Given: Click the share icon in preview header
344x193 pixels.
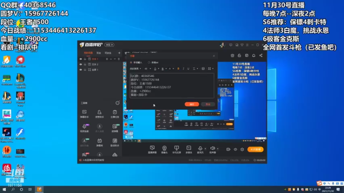Looking at the screenshot, I should pos(261,56).
